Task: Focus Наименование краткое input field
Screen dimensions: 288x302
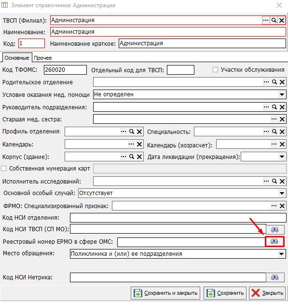Action: pyautogui.click(x=202, y=43)
